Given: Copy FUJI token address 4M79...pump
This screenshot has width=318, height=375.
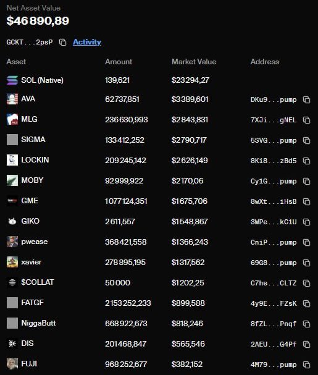Looking at the screenshot, I should (306, 364).
